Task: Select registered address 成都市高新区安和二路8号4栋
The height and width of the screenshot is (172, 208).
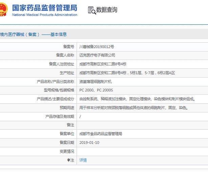Action: point(103,64)
